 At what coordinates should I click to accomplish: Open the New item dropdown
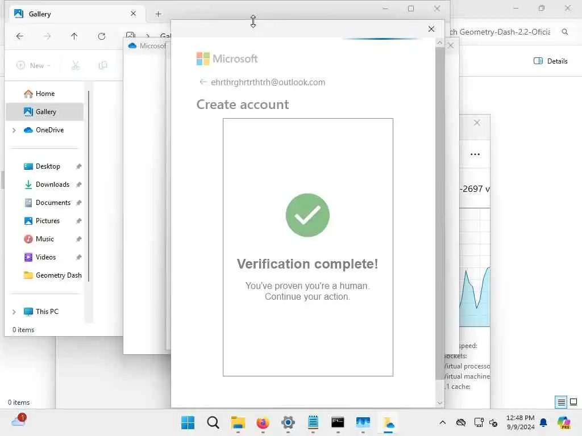pos(34,66)
